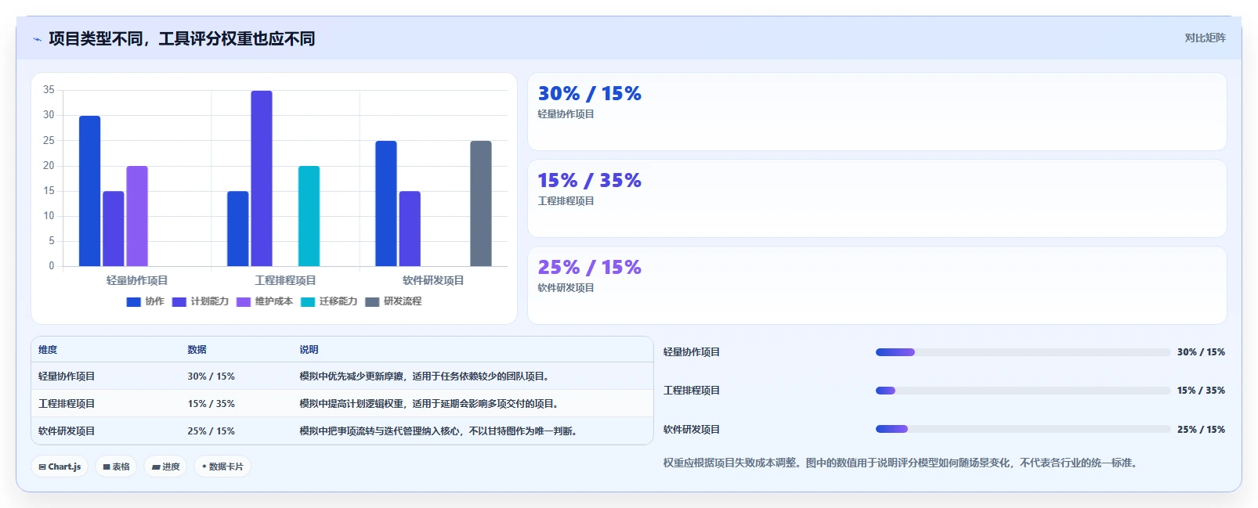Click the table cell 15% / 35%
Screen dimensions: 1258x508
211,404
